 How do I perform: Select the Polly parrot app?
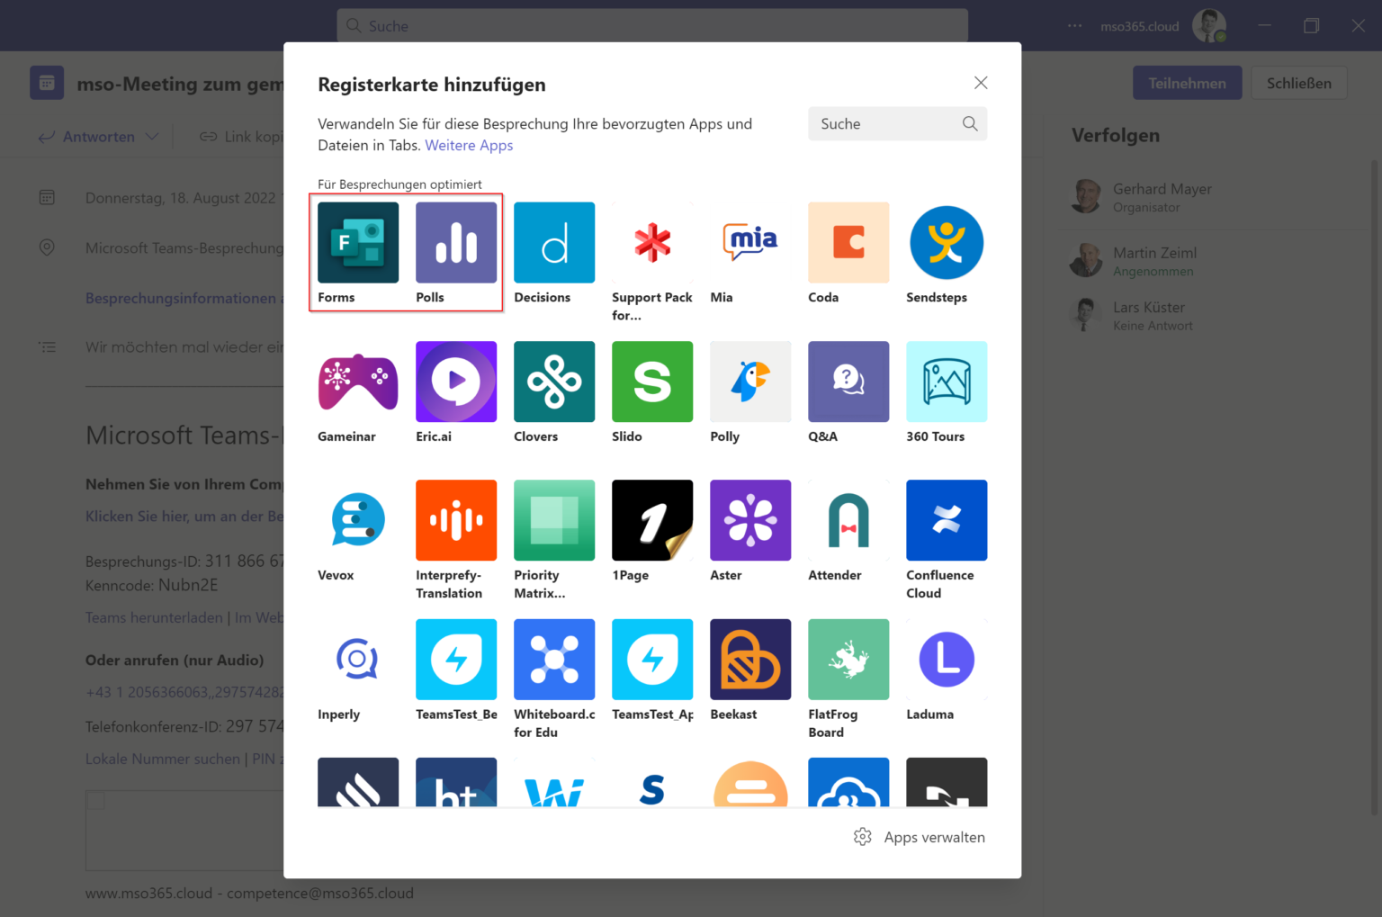coord(749,382)
